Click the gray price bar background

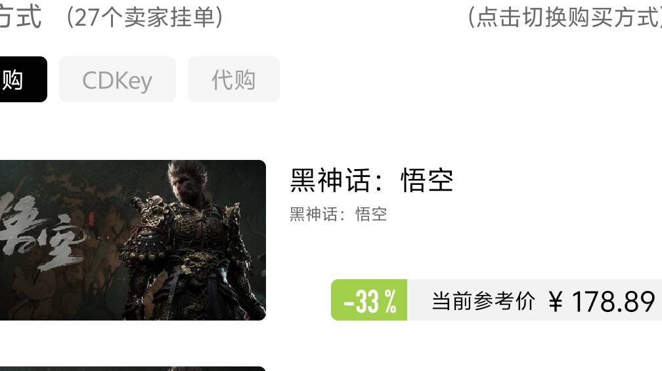[x=535, y=300]
